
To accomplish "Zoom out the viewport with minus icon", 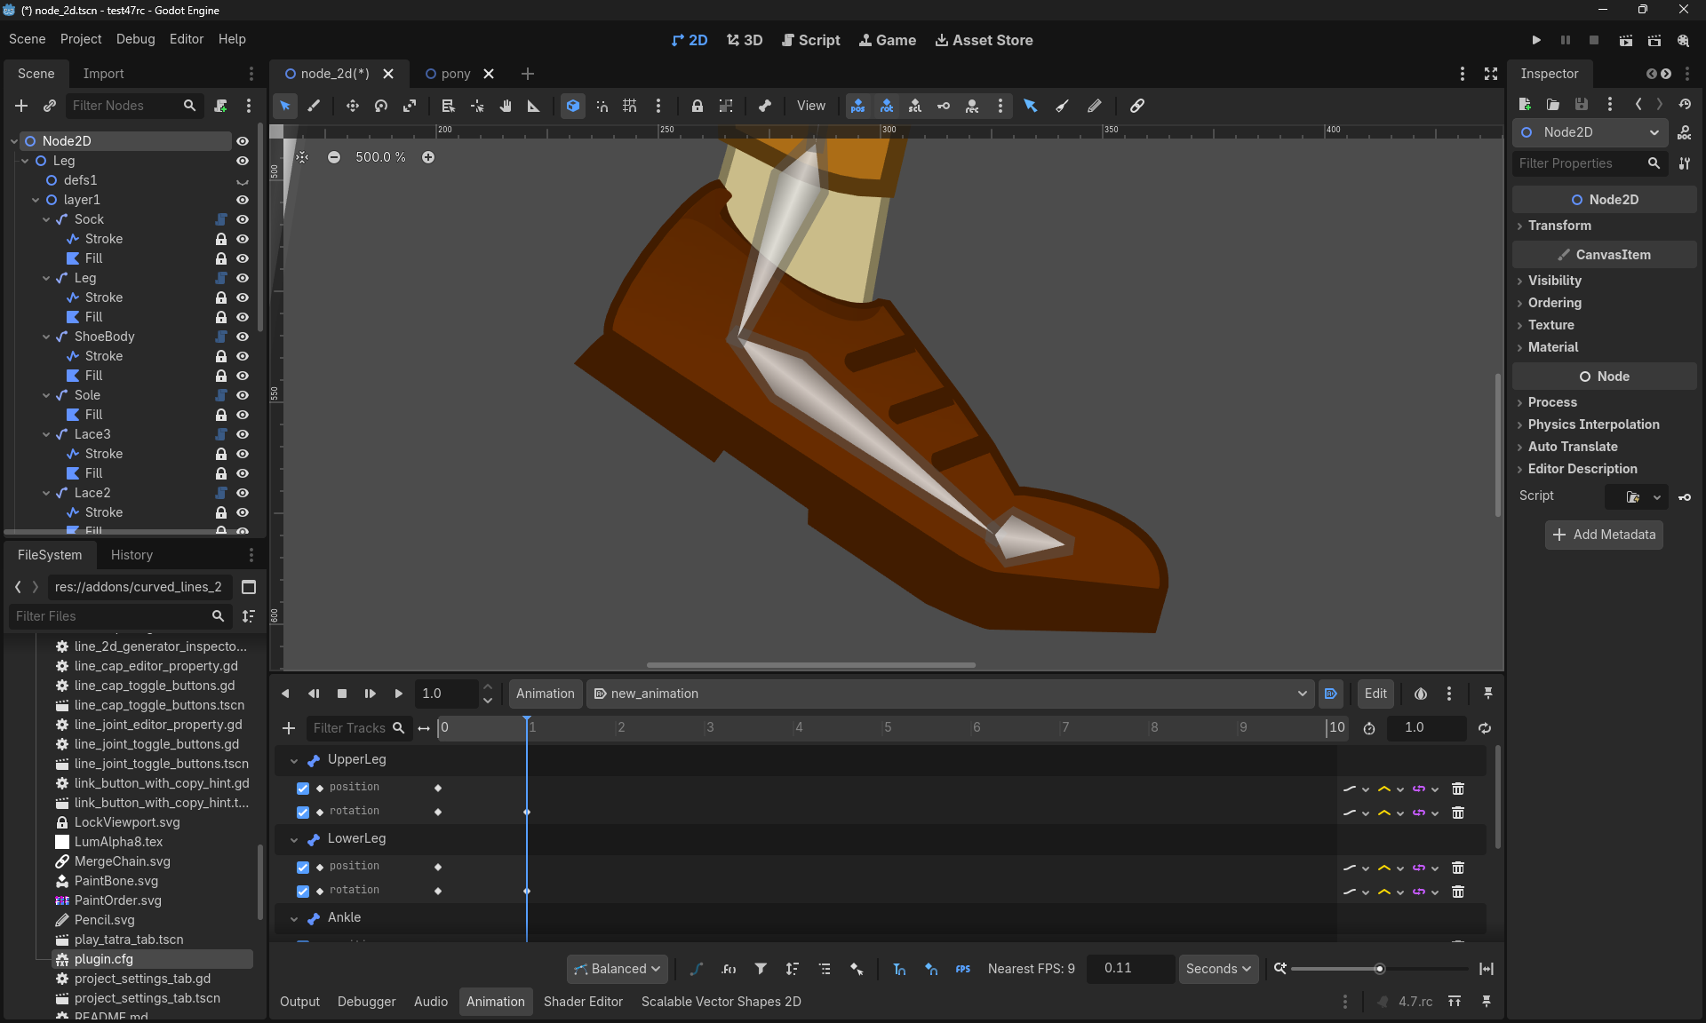I will 334,157.
